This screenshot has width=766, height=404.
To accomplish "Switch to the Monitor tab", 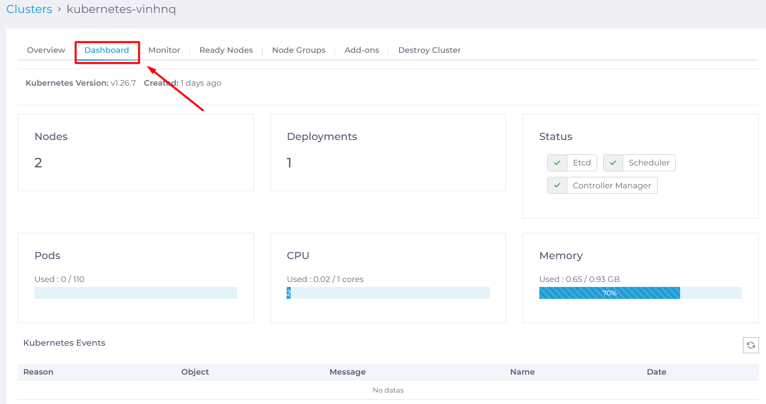I will pyautogui.click(x=164, y=50).
